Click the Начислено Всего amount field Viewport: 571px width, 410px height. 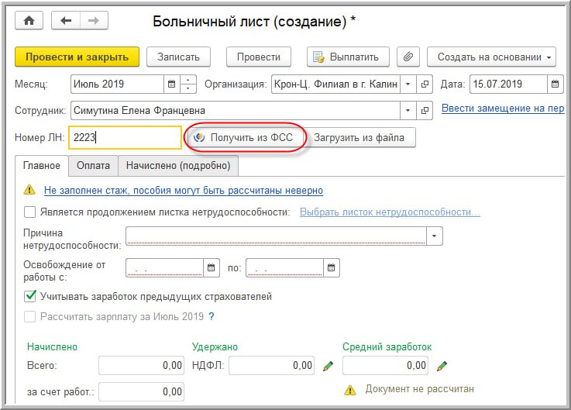point(141,366)
